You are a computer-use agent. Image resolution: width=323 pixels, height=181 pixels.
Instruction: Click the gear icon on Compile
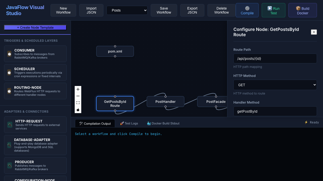(247, 8)
